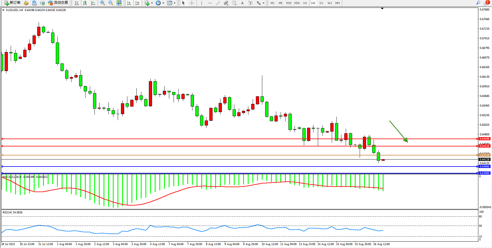Draw a horizontal line tool

click(210, 3)
